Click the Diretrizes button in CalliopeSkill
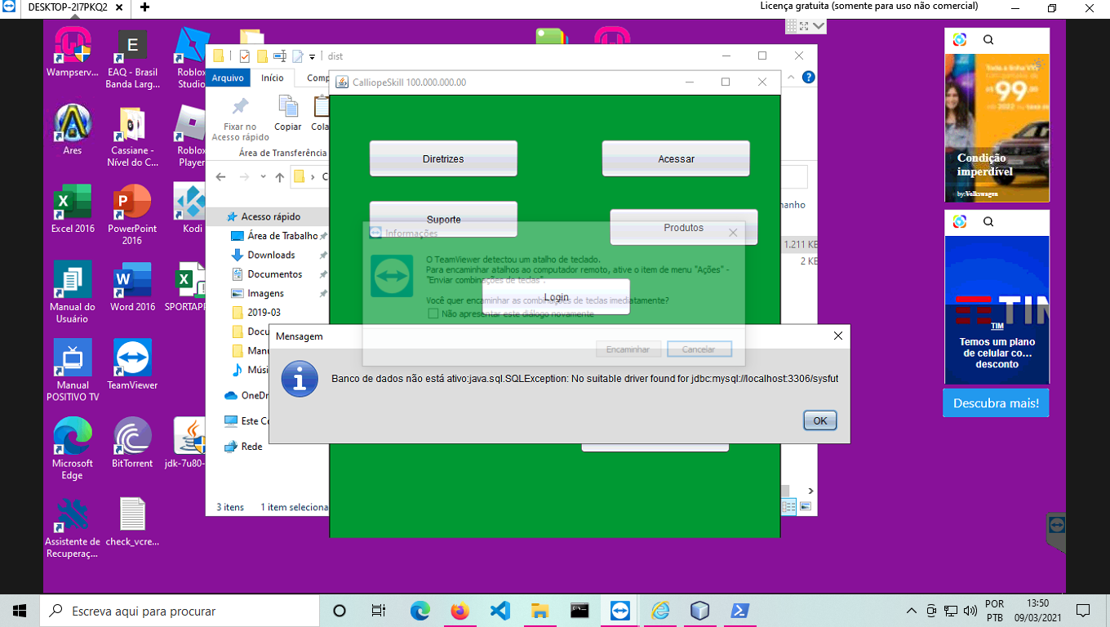The width and height of the screenshot is (1110, 627). tap(443, 158)
